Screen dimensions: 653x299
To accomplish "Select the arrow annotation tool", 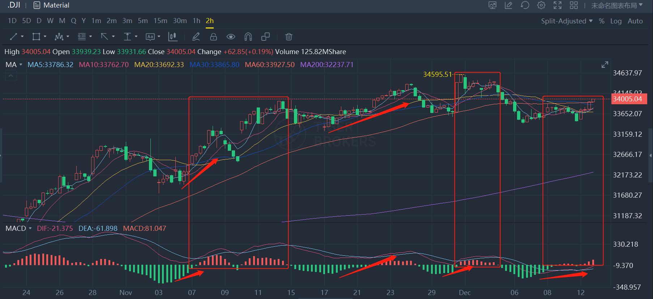I will (104, 36).
